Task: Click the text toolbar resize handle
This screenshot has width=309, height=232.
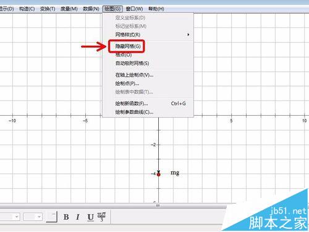Action: pos(158,205)
